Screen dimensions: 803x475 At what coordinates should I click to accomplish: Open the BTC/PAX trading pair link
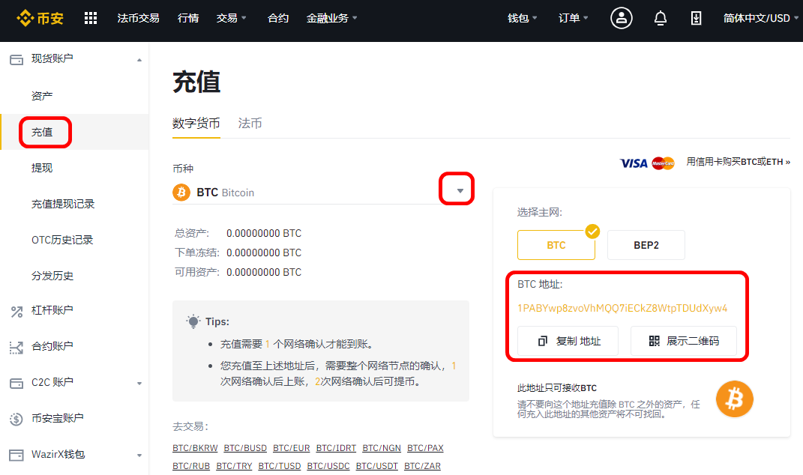(x=425, y=448)
